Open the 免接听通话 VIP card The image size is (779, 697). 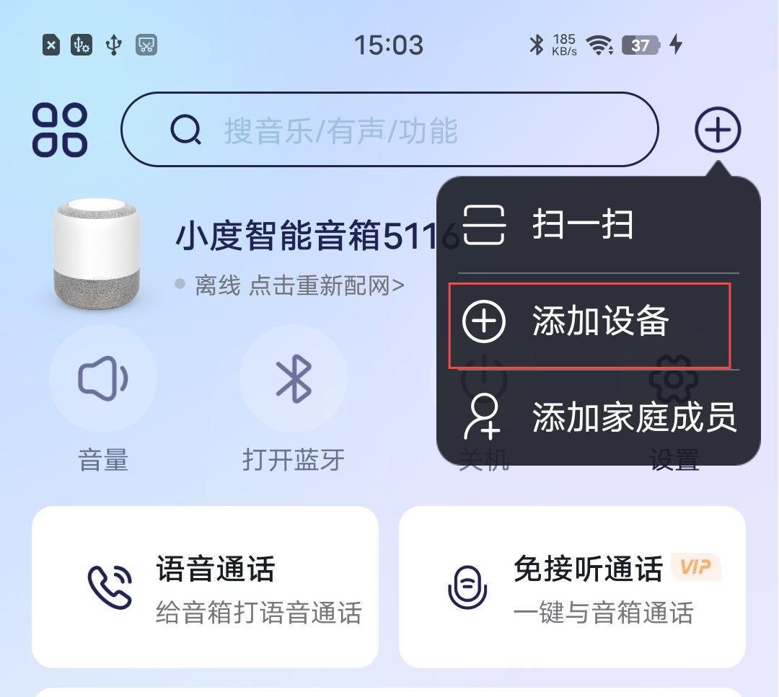[x=572, y=587]
